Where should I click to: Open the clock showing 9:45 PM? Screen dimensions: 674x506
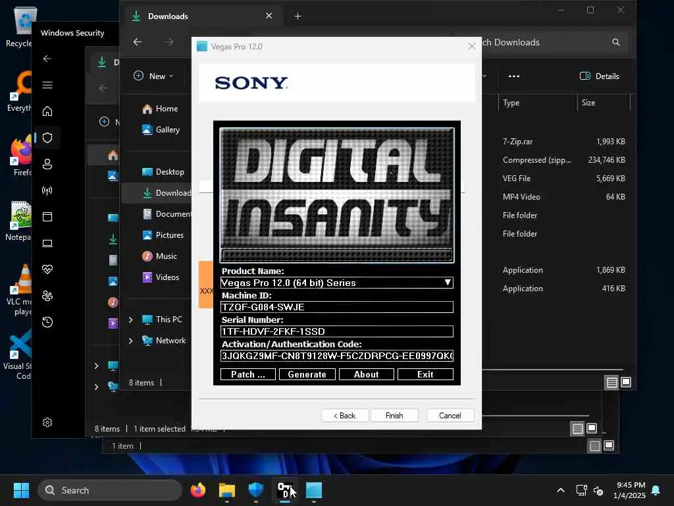(630, 490)
